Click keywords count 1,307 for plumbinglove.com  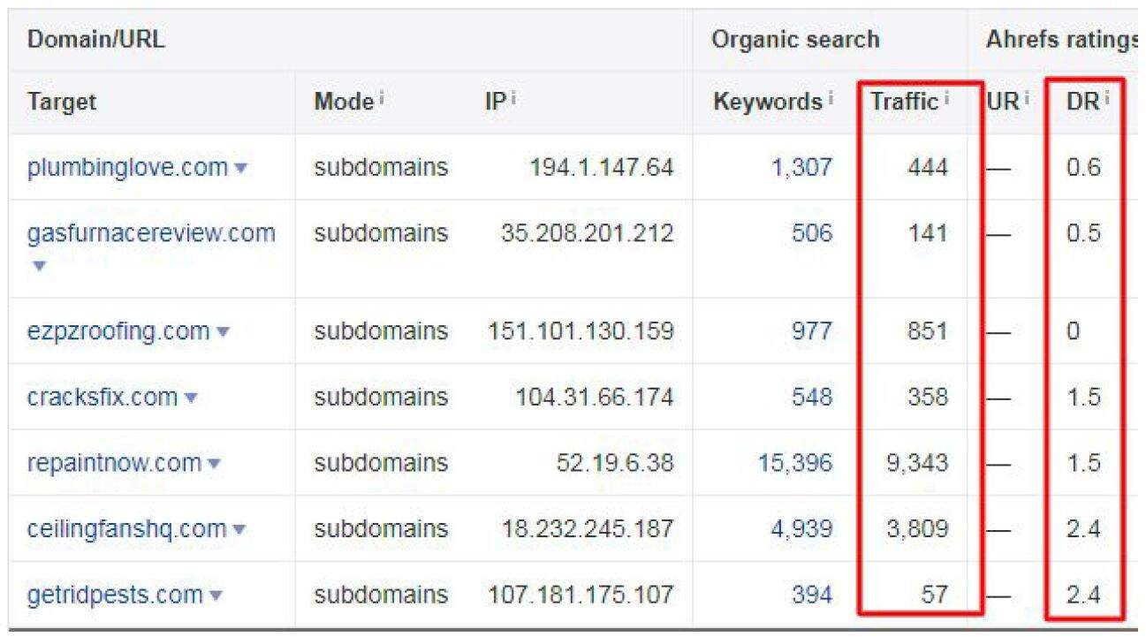click(x=801, y=167)
